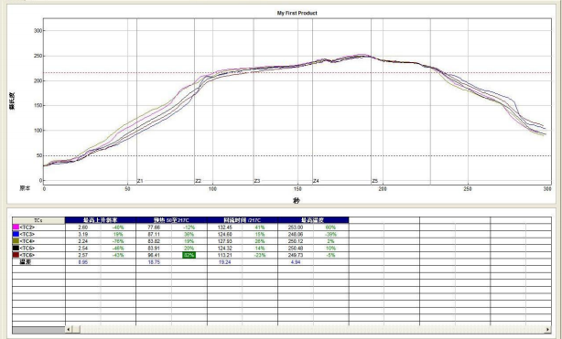
Task: Select the TC2 peak temperature value 253.00
Action: point(296,228)
